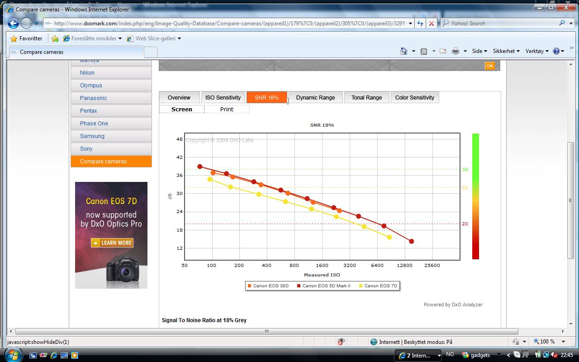
Task: Click the add-to-favorites star icon
Action: 55,38
